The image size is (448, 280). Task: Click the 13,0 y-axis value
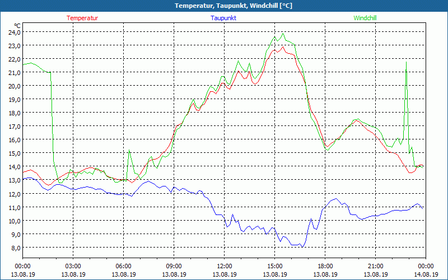coord(15,180)
